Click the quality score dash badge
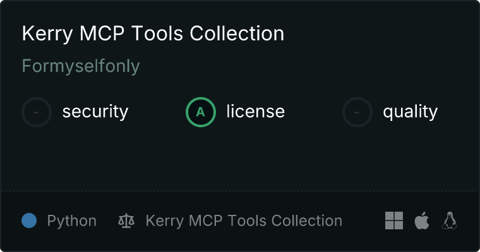This screenshot has width=480, height=252. click(357, 112)
